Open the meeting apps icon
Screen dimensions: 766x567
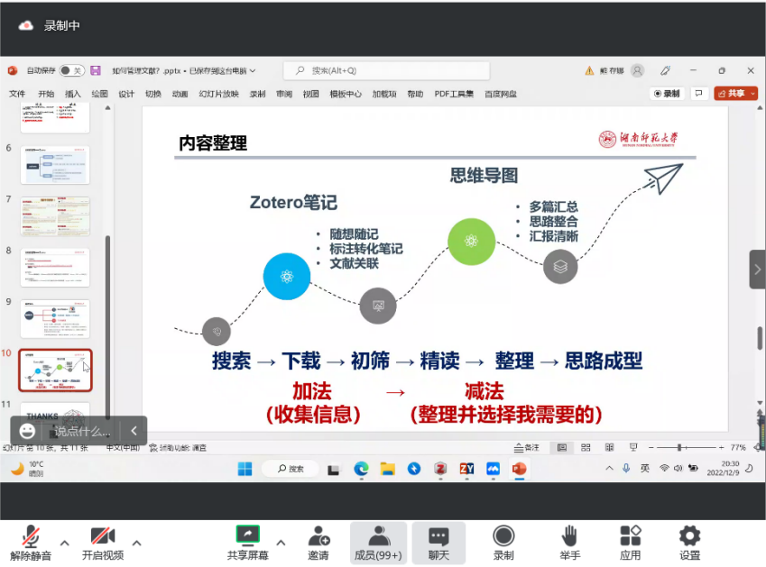630,535
